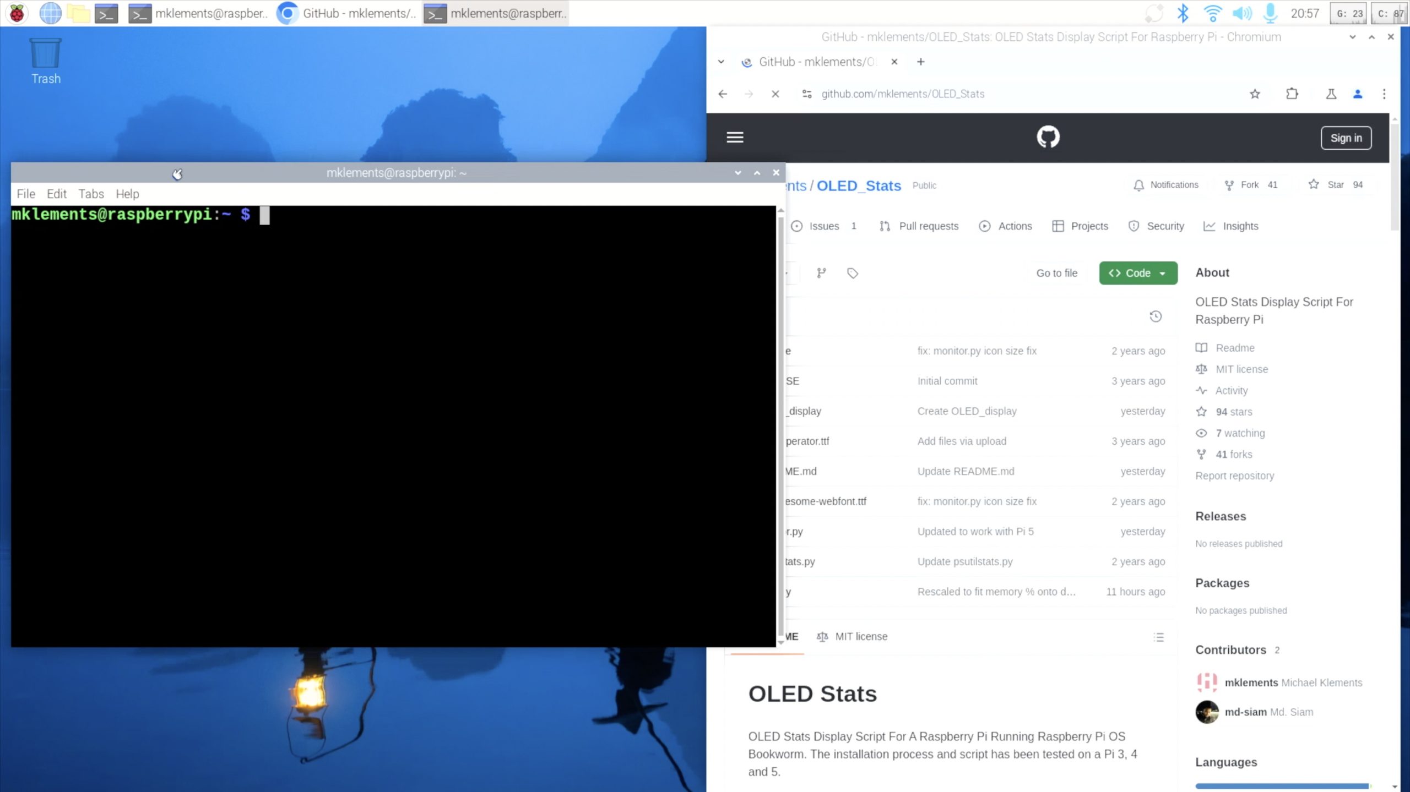Bookmark page with star icon
This screenshot has height=792, width=1410.
point(1255,94)
